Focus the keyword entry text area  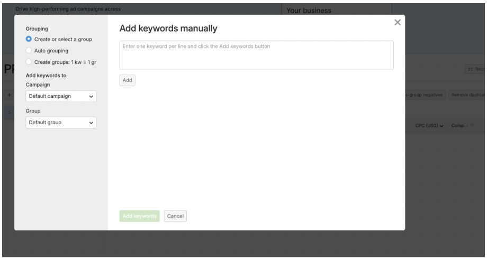tap(256, 55)
